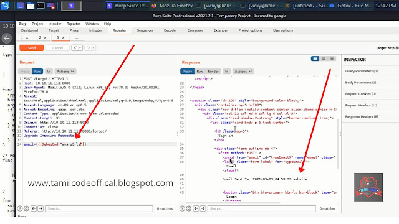Toggle Pretty view in Request panel
Viewport: 399px width, 224px height.
pos(25,72)
